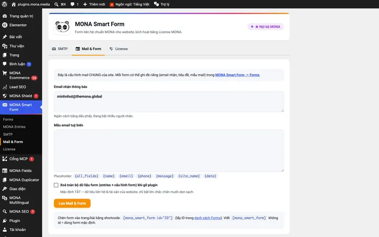This screenshot has height=237, width=379.
Task: Click the MONA Ecommerce cart icon
Action: pyautogui.click(x=5, y=73)
